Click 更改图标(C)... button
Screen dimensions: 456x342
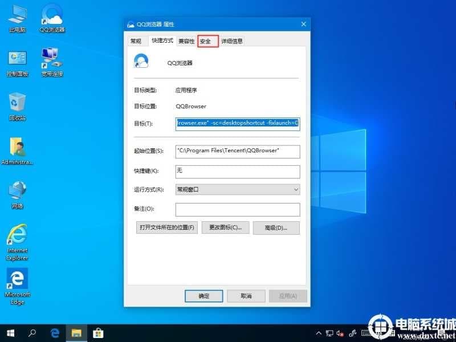(225, 227)
